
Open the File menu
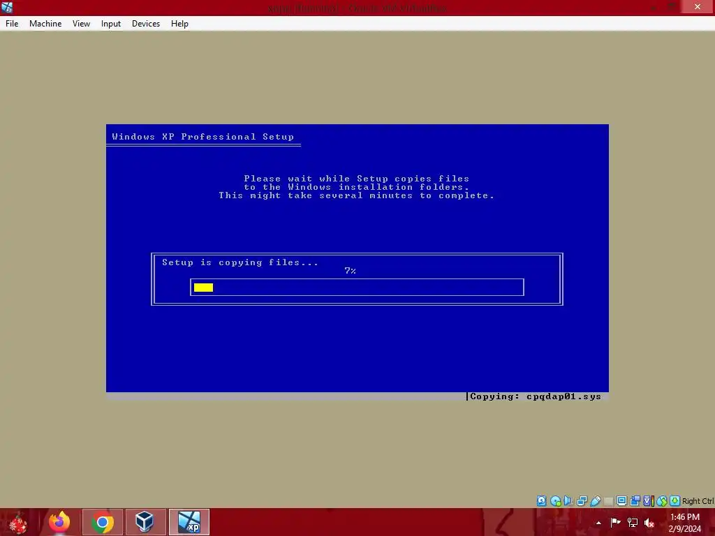pos(12,24)
